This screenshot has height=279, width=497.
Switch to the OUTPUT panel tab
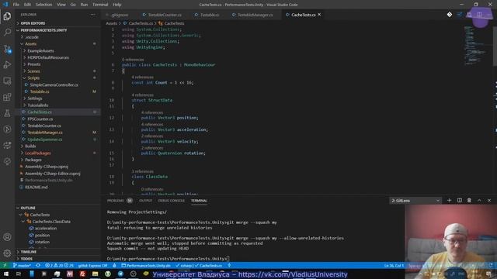145,201
